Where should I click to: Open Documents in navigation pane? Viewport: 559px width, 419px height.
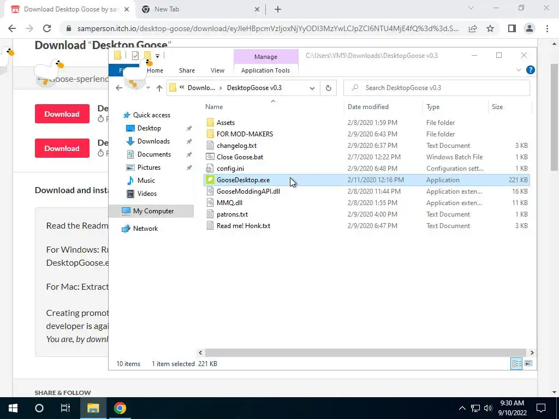(x=154, y=154)
